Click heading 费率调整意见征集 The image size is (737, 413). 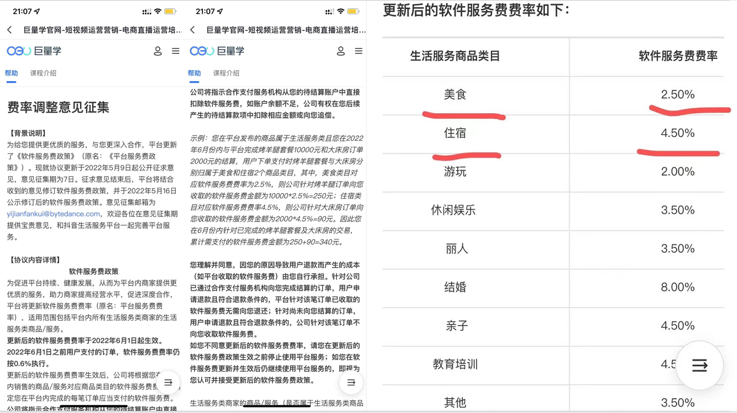(58, 107)
